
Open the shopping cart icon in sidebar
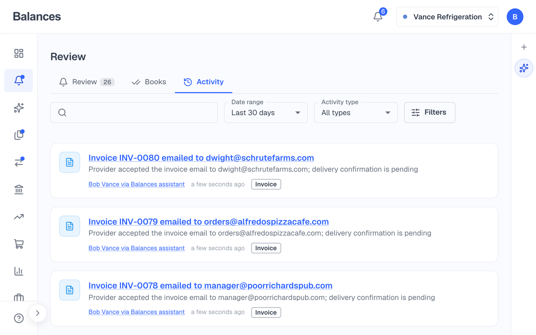pos(19,244)
